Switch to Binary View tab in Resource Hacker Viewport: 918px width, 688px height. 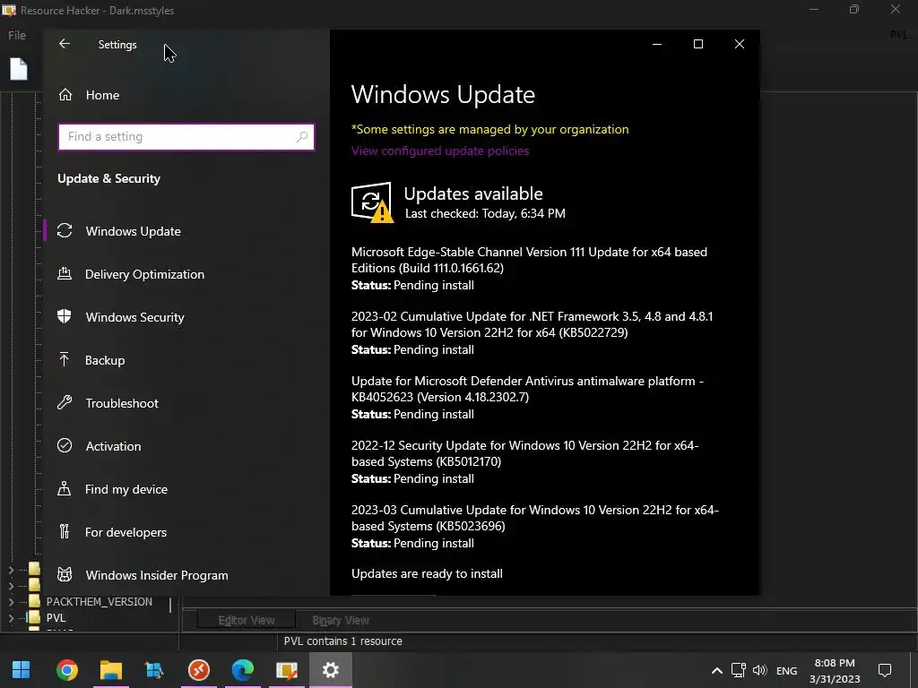click(341, 620)
